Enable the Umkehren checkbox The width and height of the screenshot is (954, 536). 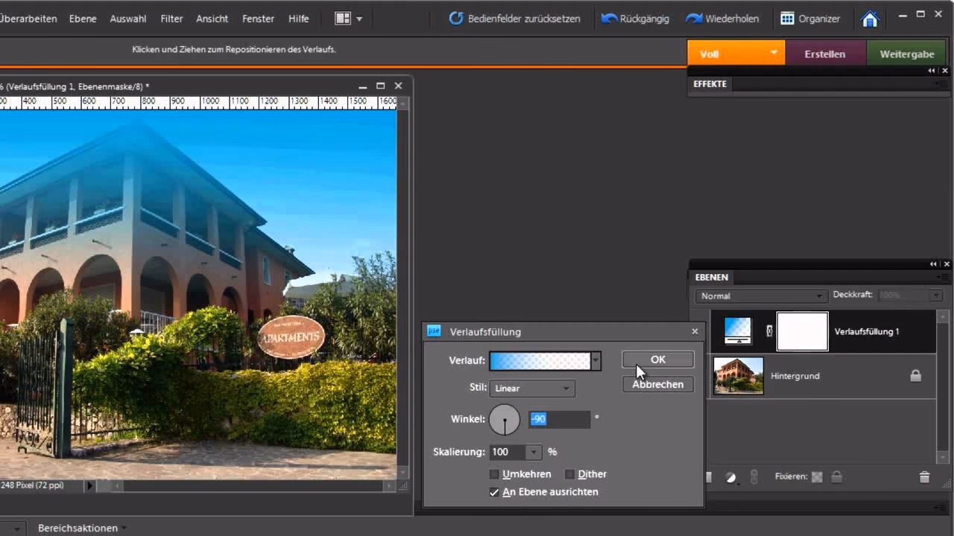[x=494, y=473]
